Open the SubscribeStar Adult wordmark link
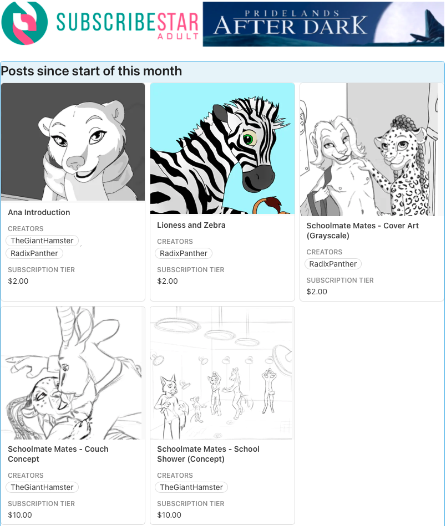 128,25
